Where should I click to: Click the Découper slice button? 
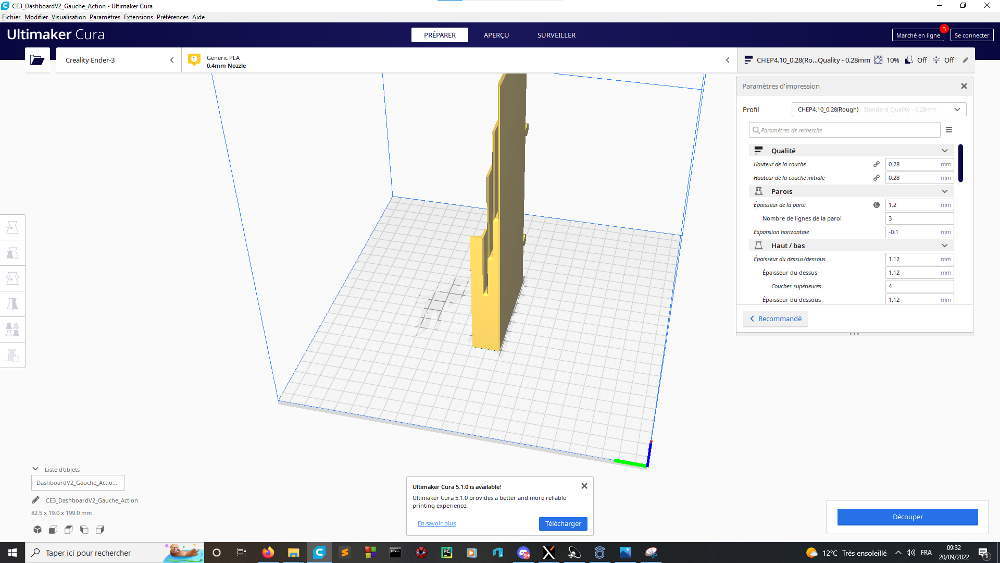(x=907, y=517)
